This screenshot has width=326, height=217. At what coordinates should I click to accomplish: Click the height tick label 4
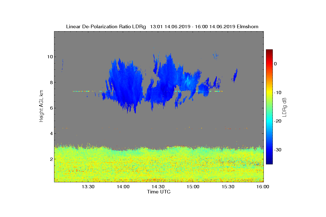(x=51, y=133)
